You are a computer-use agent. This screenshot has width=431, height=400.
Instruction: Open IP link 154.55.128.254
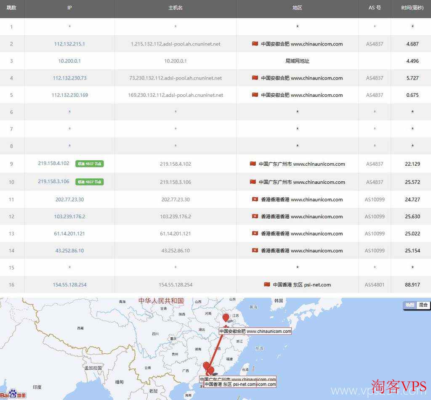click(69, 285)
